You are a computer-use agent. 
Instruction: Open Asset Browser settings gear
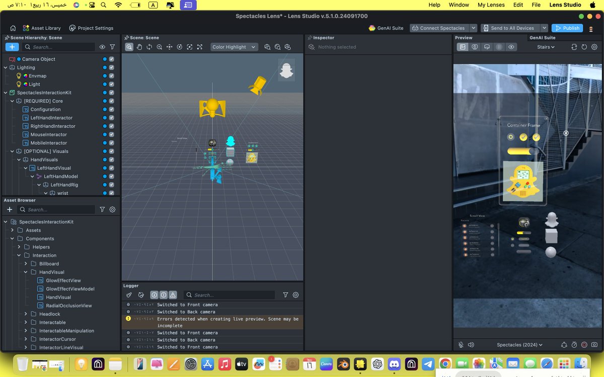(x=112, y=210)
